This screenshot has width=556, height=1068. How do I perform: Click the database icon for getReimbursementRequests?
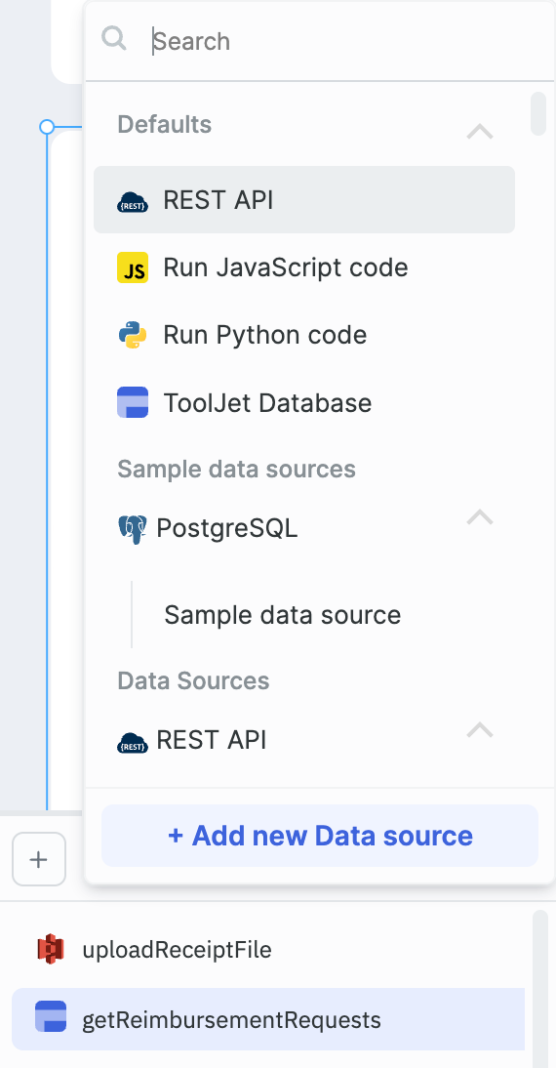pyautogui.click(x=51, y=1017)
